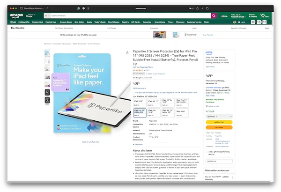This screenshot has height=192, width=281.
Task: Click the 3+ more images thumbnail
Action: (47, 92)
